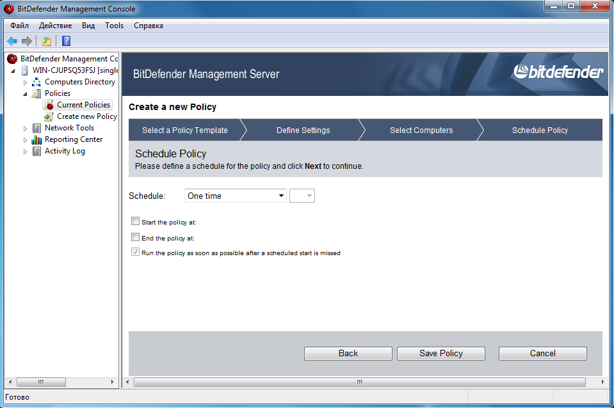Open the Help question mark toolbar icon
This screenshot has height=408, width=614.
(67, 41)
